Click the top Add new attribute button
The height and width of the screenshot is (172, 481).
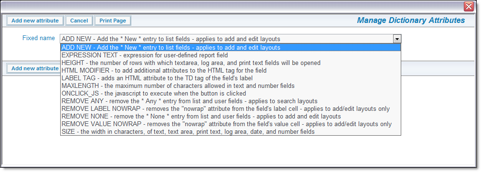coord(35,21)
